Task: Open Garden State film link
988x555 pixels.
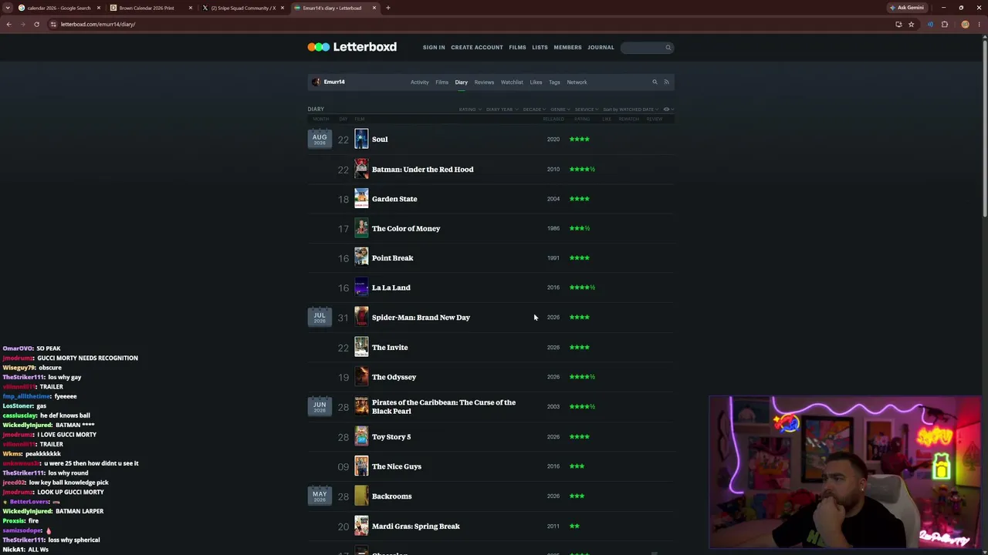Action: point(394,199)
